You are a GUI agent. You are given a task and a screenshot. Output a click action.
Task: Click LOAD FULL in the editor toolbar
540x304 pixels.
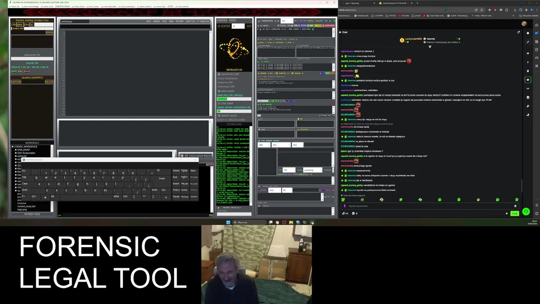(190, 21)
